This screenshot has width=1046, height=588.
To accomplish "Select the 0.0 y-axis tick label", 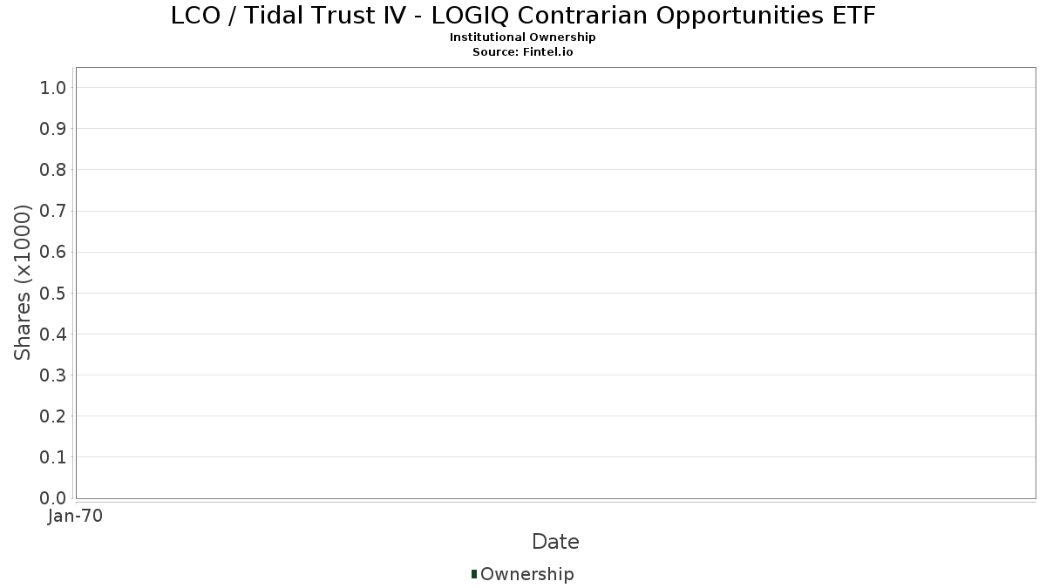I will [53, 498].
